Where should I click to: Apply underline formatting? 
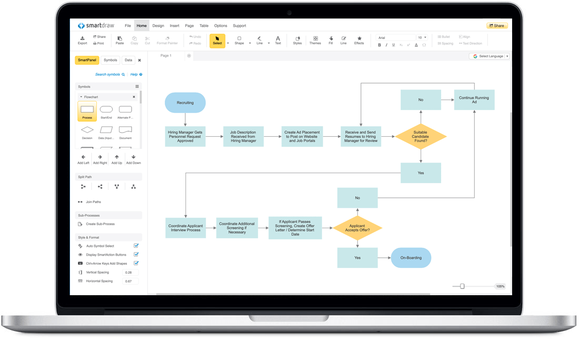pyautogui.click(x=394, y=45)
